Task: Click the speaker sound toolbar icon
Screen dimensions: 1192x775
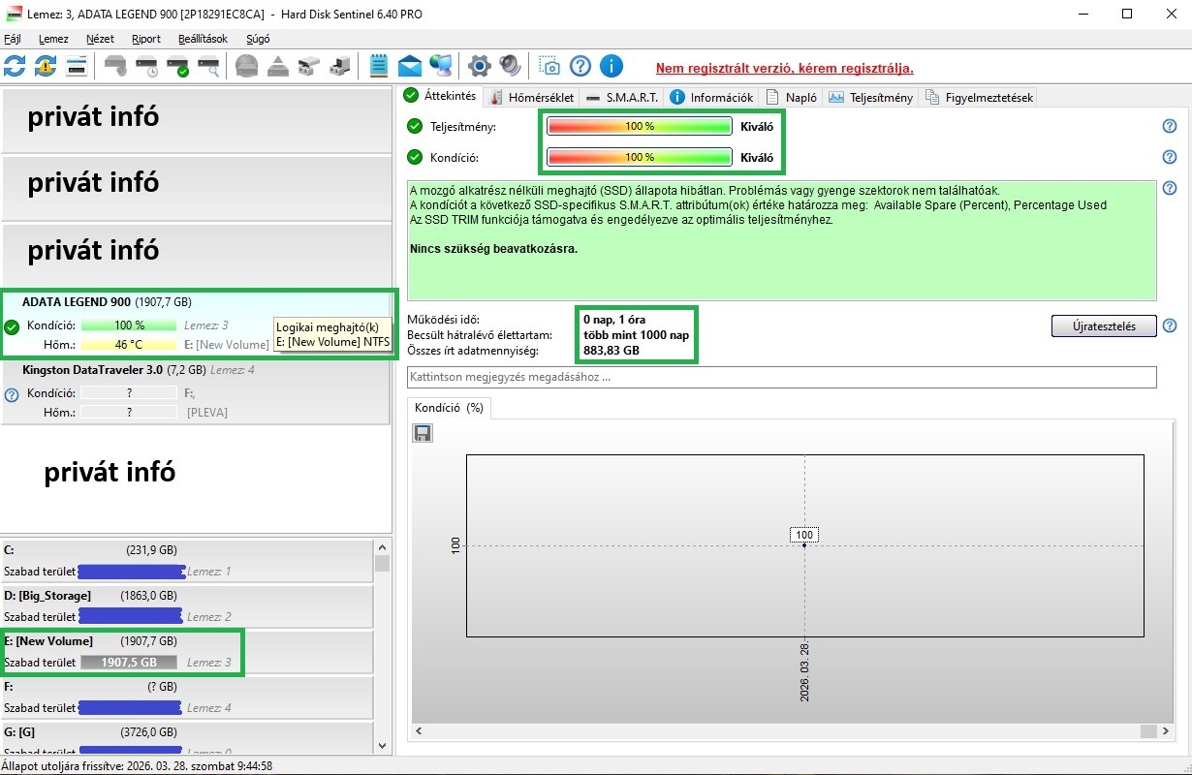Action: (x=511, y=66)
